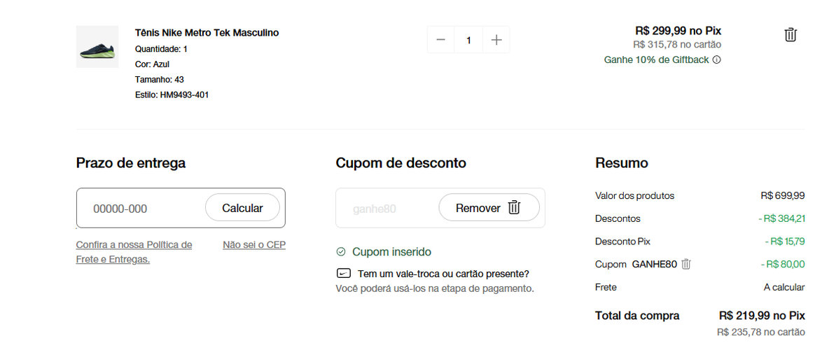Decrease quantity with the minus button
Screen dimensions: 822x350
tap(441, 40)
